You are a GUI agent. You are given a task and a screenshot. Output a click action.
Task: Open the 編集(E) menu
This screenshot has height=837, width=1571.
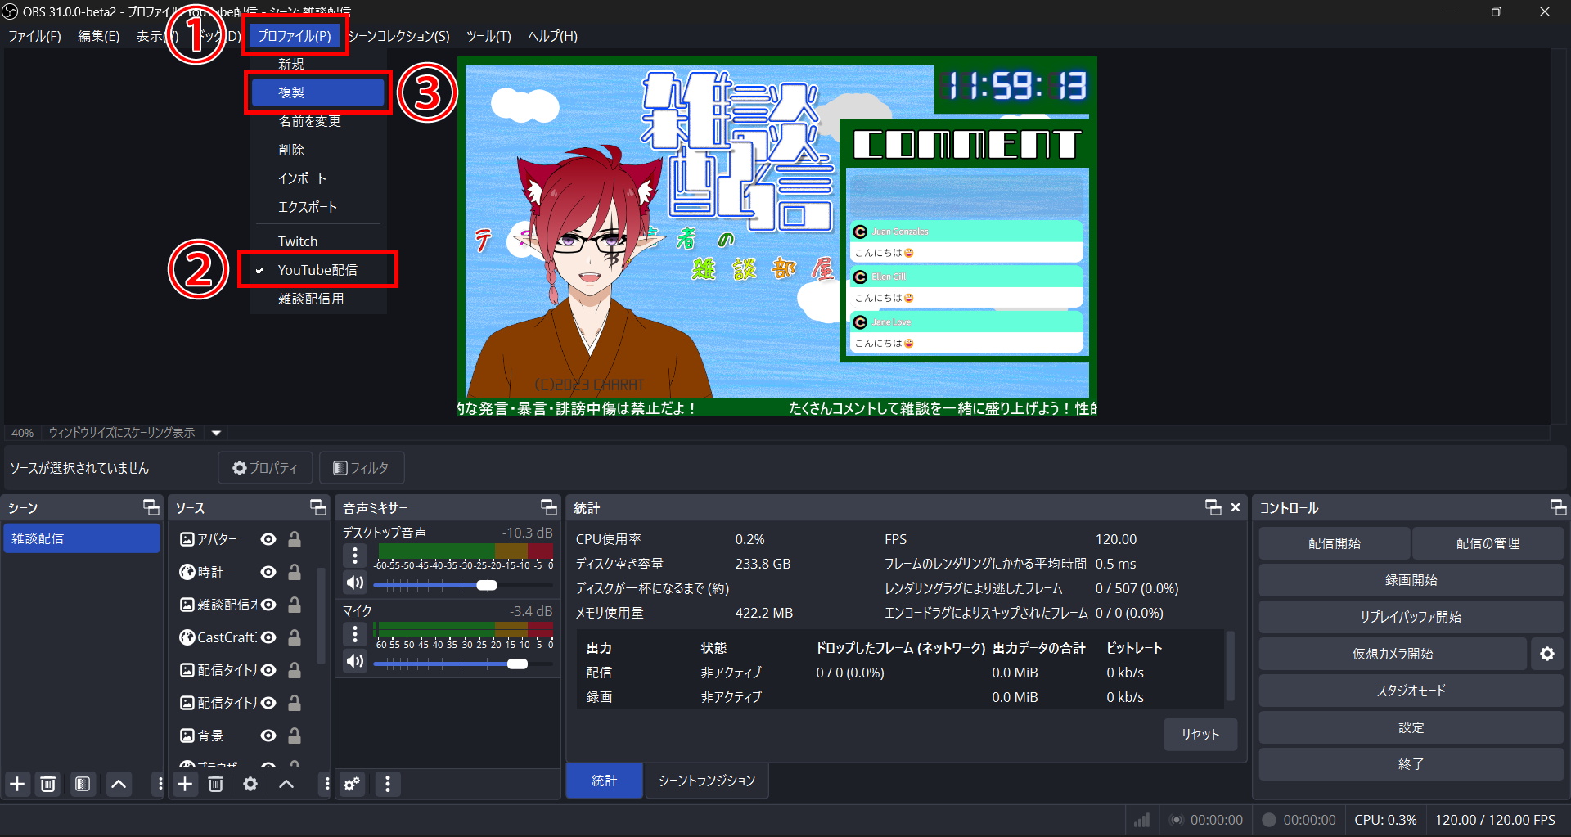coord(98,36)
